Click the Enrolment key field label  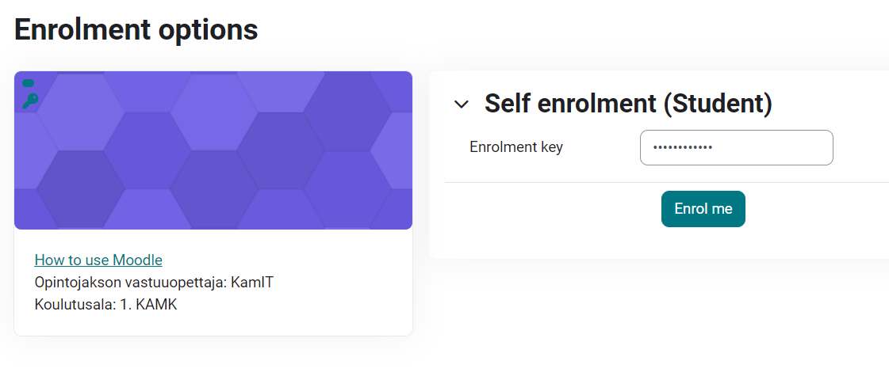pyautogui.click(x=516, y=147)
